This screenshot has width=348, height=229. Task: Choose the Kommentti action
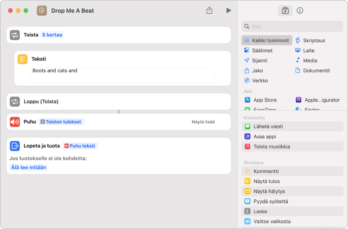[x=292, y=171]
